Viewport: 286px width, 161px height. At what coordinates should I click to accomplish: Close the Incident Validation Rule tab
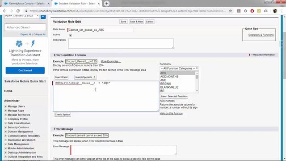tap(99, 4)
